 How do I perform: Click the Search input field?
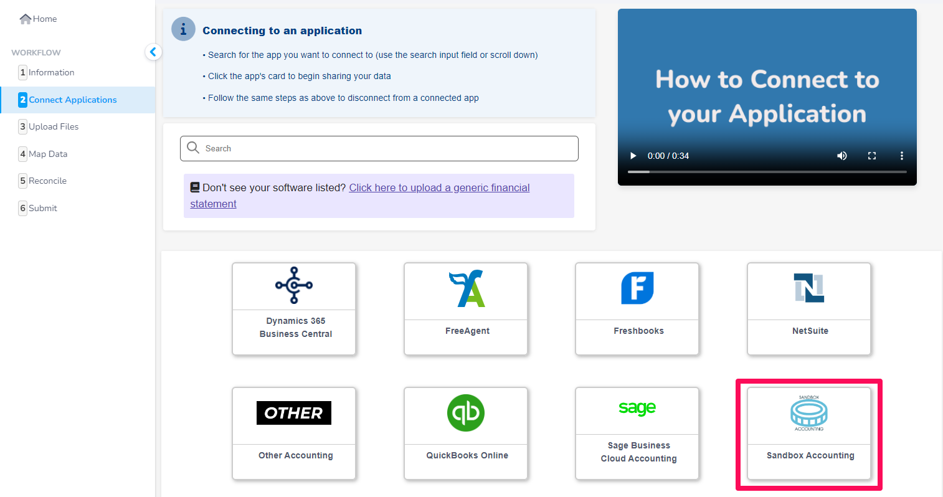coord(379,148)
